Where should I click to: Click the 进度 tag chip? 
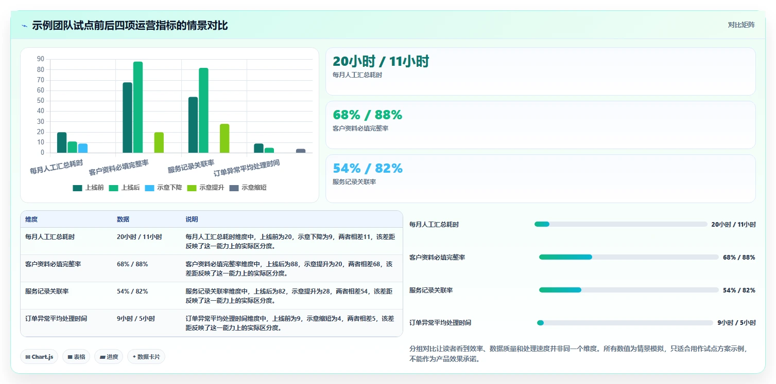[x=109, y=357]
